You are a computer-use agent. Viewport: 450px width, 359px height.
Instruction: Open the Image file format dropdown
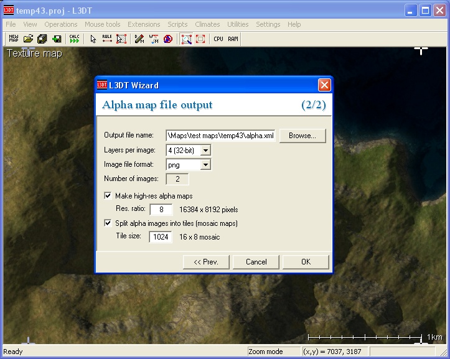(206, 165)
